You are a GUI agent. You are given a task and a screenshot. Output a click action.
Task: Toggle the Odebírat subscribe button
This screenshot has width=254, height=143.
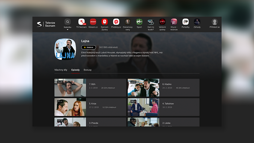click(89, 47)
